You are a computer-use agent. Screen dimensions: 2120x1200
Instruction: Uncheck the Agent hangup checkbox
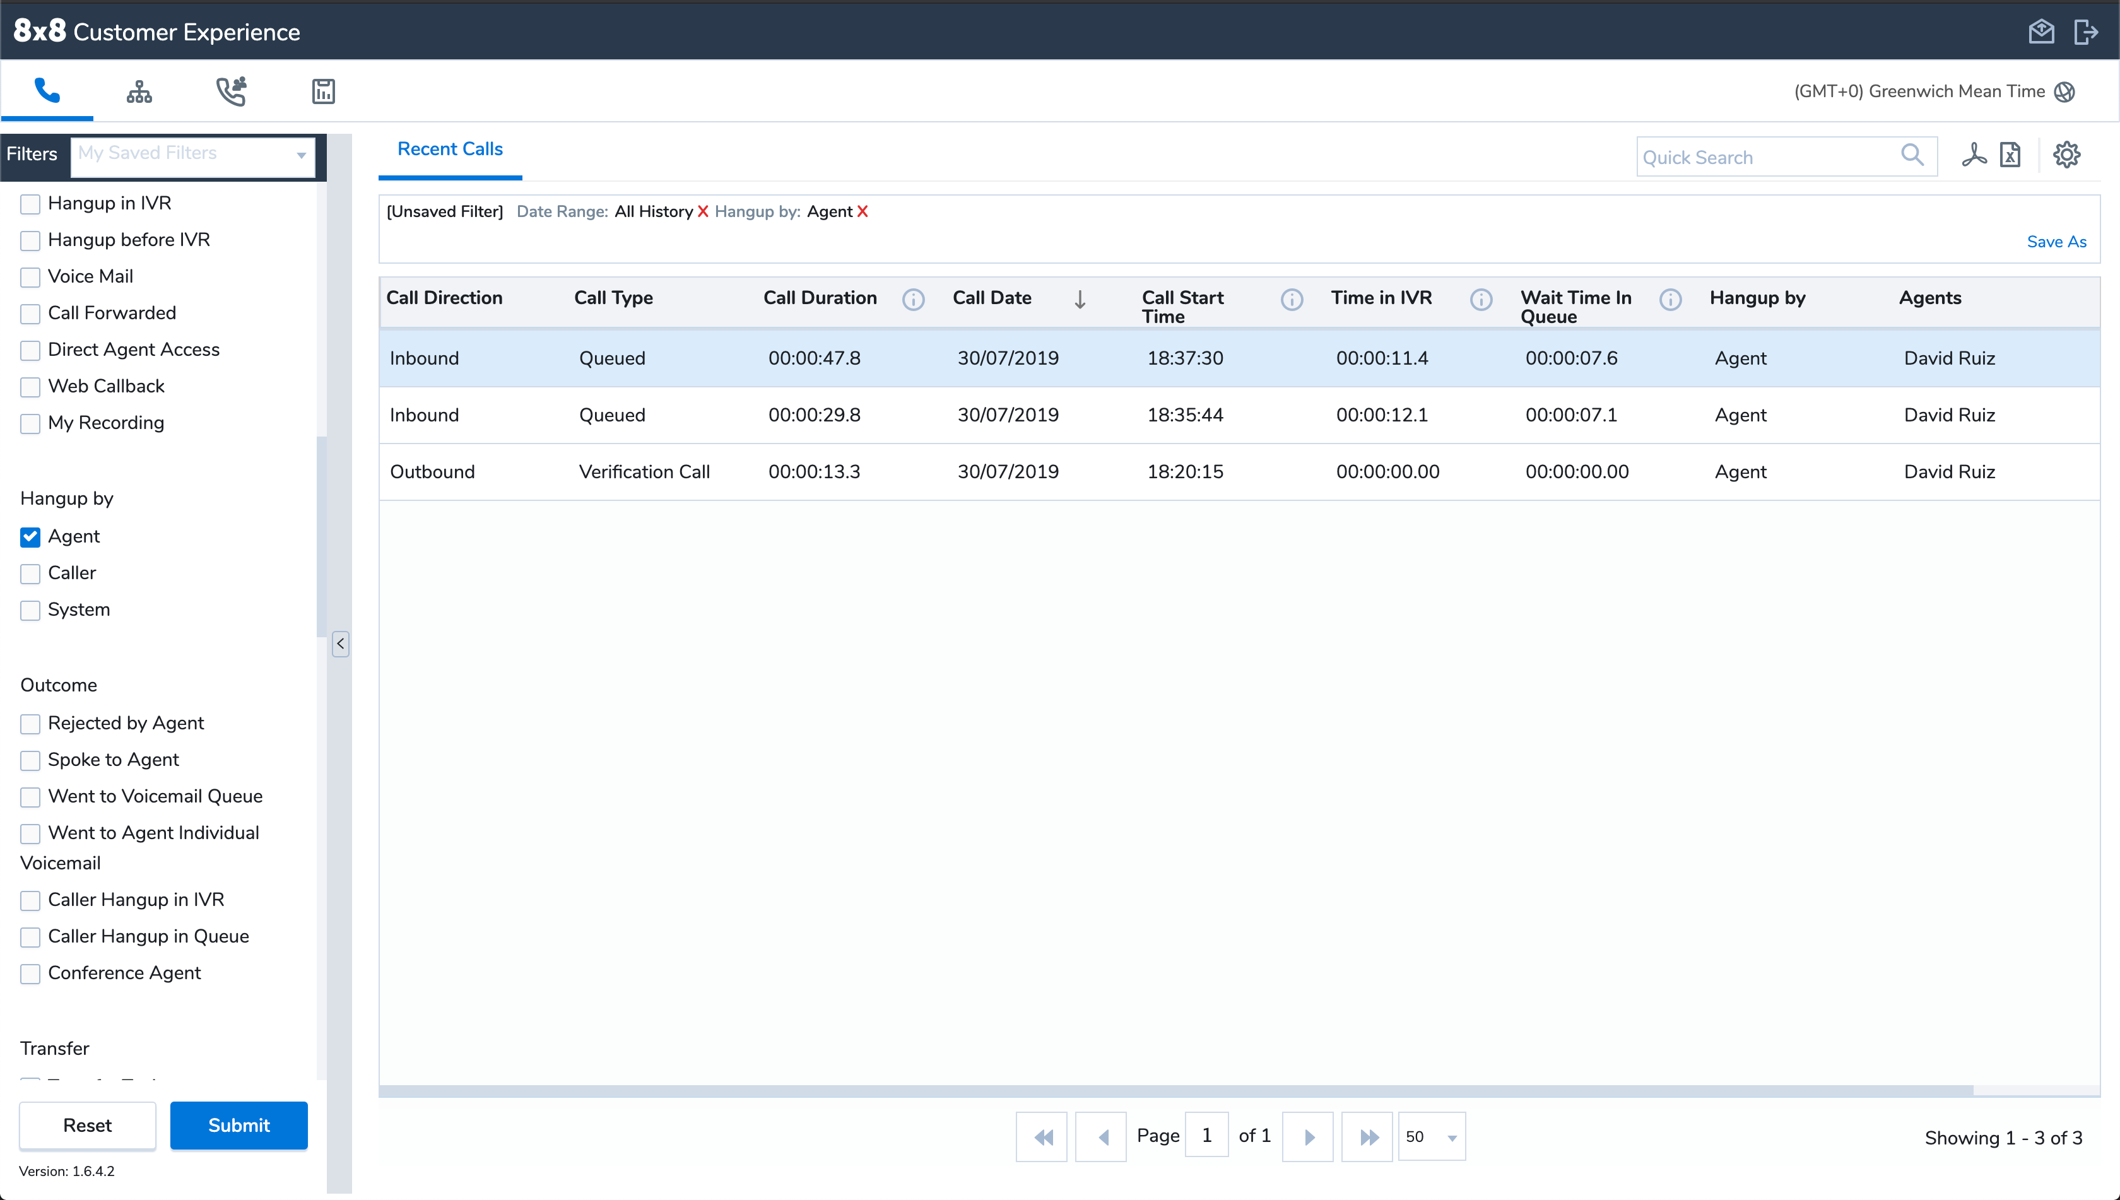tap(30, 536)
